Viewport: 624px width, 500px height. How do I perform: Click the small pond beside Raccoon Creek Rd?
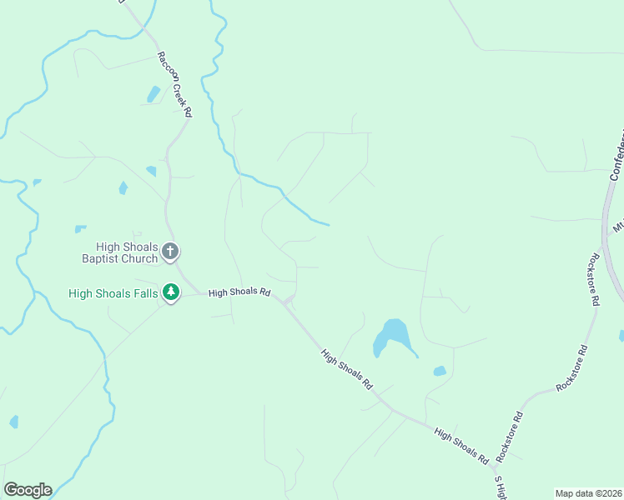[153, 94]
